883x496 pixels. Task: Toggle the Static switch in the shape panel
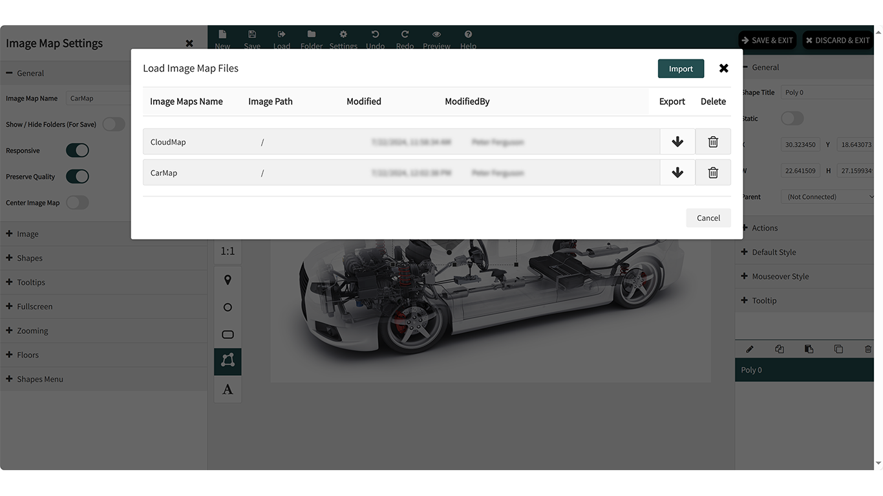tap(793, 118)
